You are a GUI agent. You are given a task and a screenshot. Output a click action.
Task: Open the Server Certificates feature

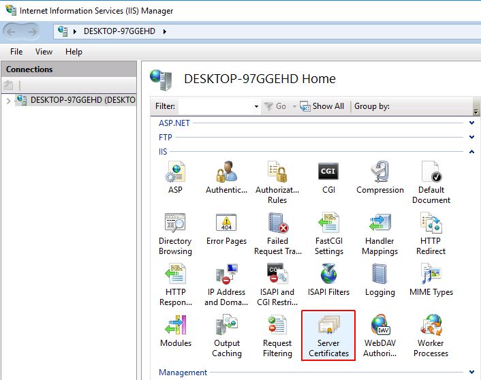pos(328,334)
